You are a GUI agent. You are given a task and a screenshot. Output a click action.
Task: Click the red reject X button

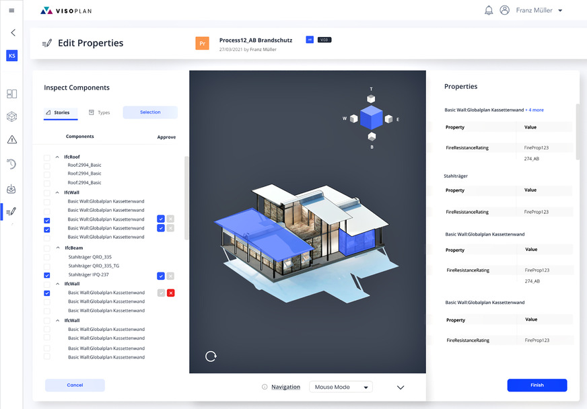(170, 293)
